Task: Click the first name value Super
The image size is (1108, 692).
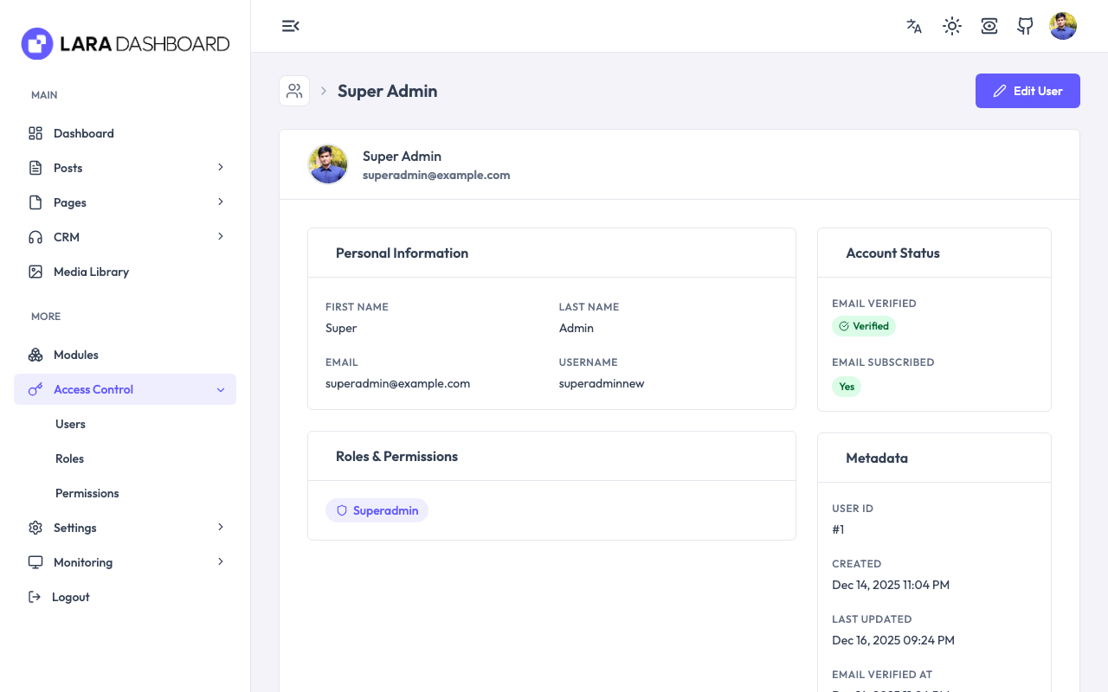Action: click(341, 328)
